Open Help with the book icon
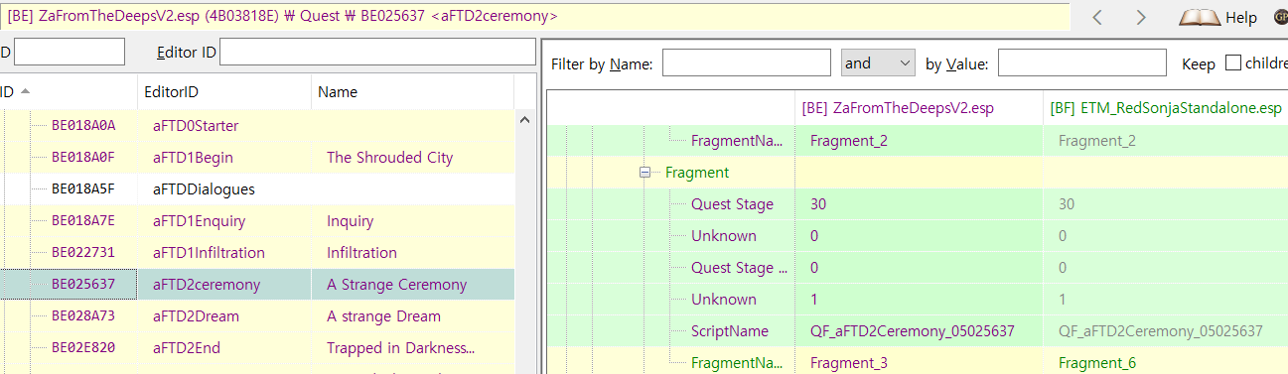The width and height of the screenshot is (1288, 374). tap(1217, 17)
